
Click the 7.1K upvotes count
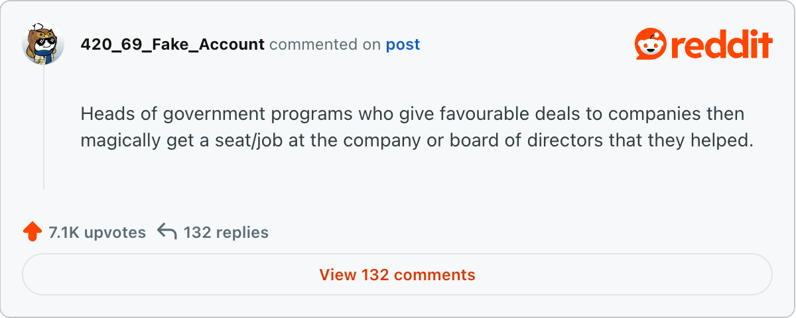pos(97,233)
